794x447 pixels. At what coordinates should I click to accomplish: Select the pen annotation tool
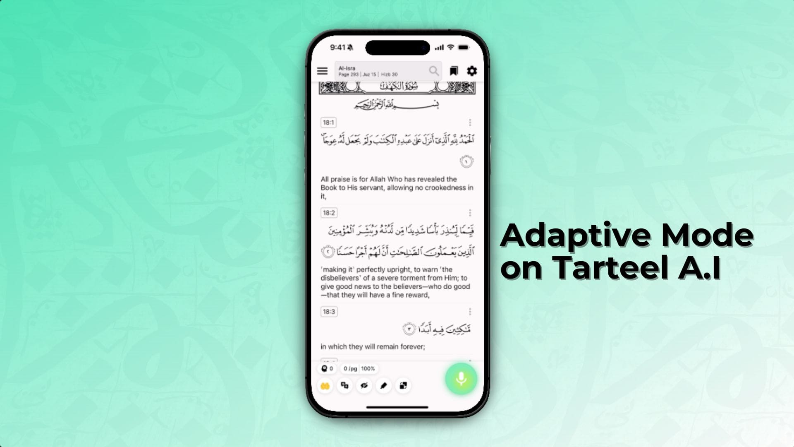pyautogui.click(x=383, y=386)
